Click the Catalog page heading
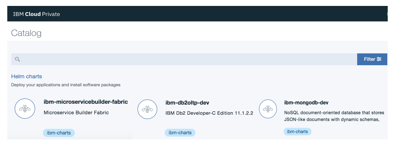 (x=26, y=33)
